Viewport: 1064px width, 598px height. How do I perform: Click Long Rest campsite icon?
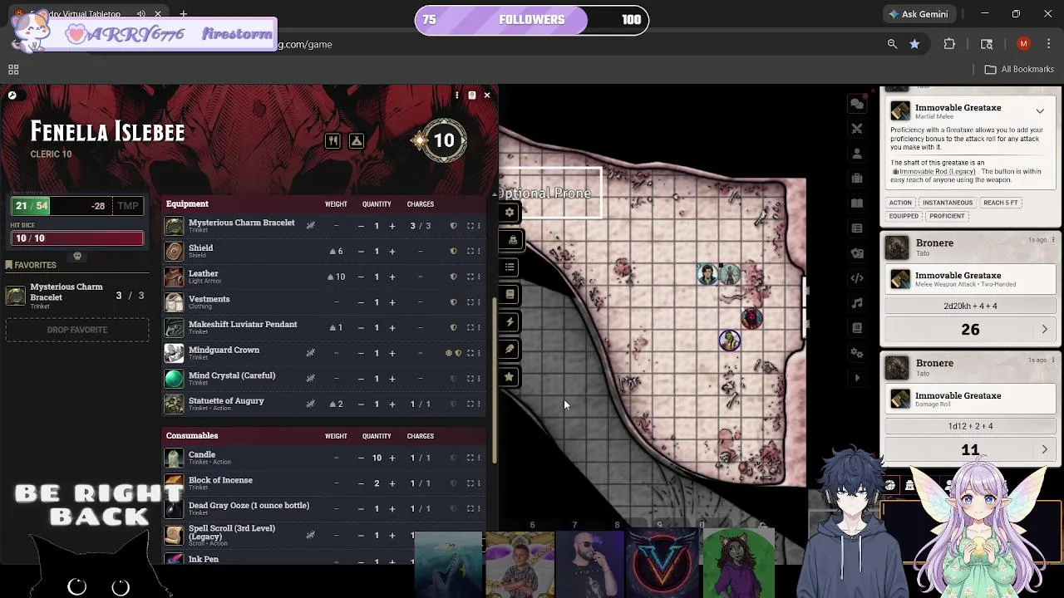tap(357, 141)
